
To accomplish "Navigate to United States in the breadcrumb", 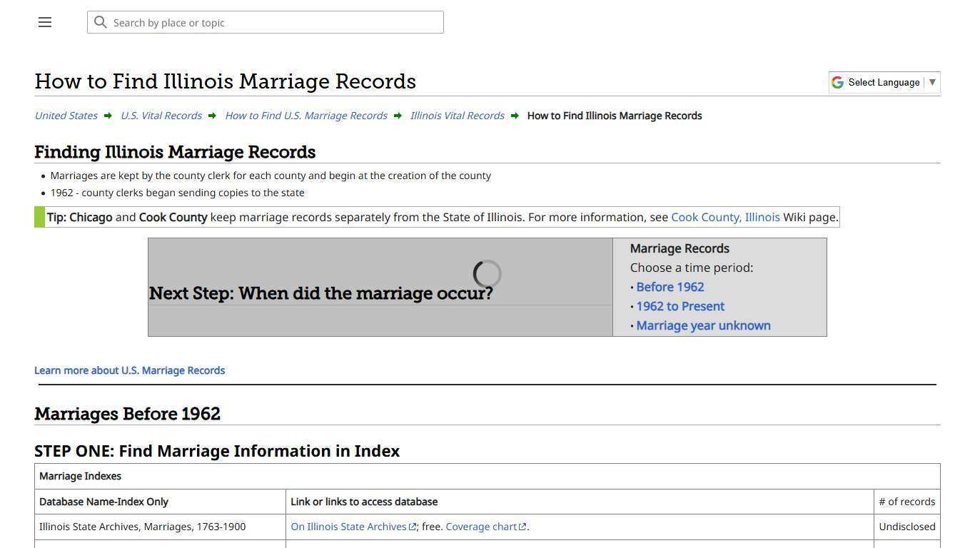I will point(65,115).
